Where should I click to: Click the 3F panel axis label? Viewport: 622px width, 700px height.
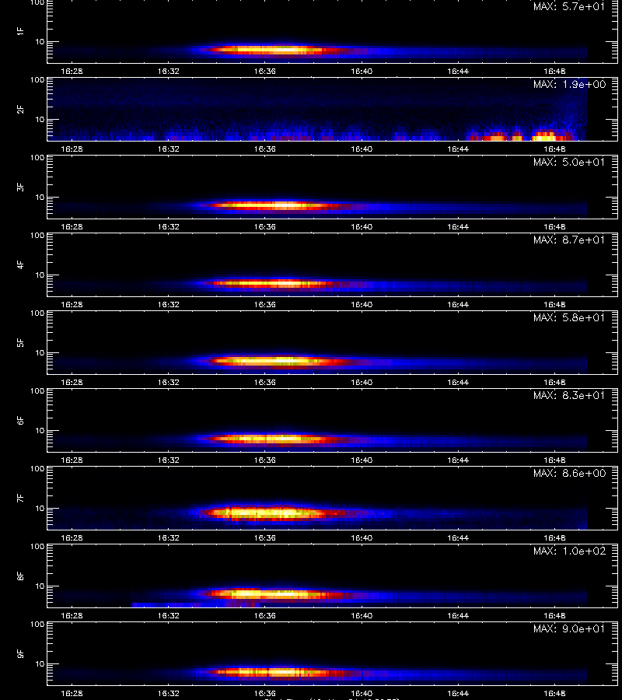point(20,187)
